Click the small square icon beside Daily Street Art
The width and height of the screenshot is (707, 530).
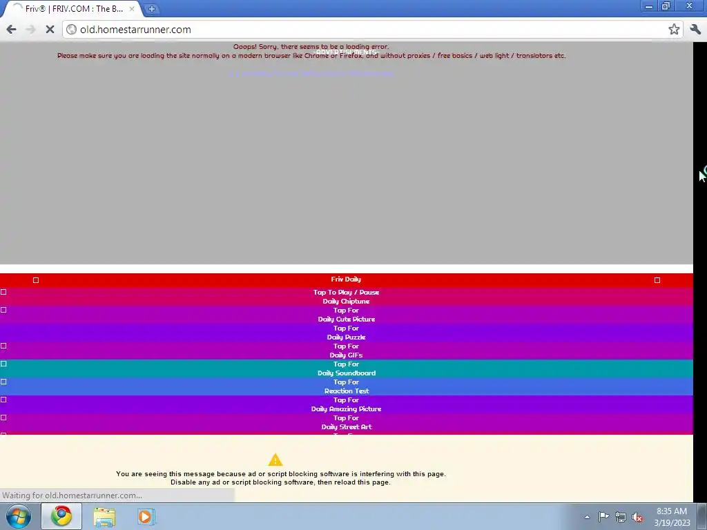tap(3, 418)
